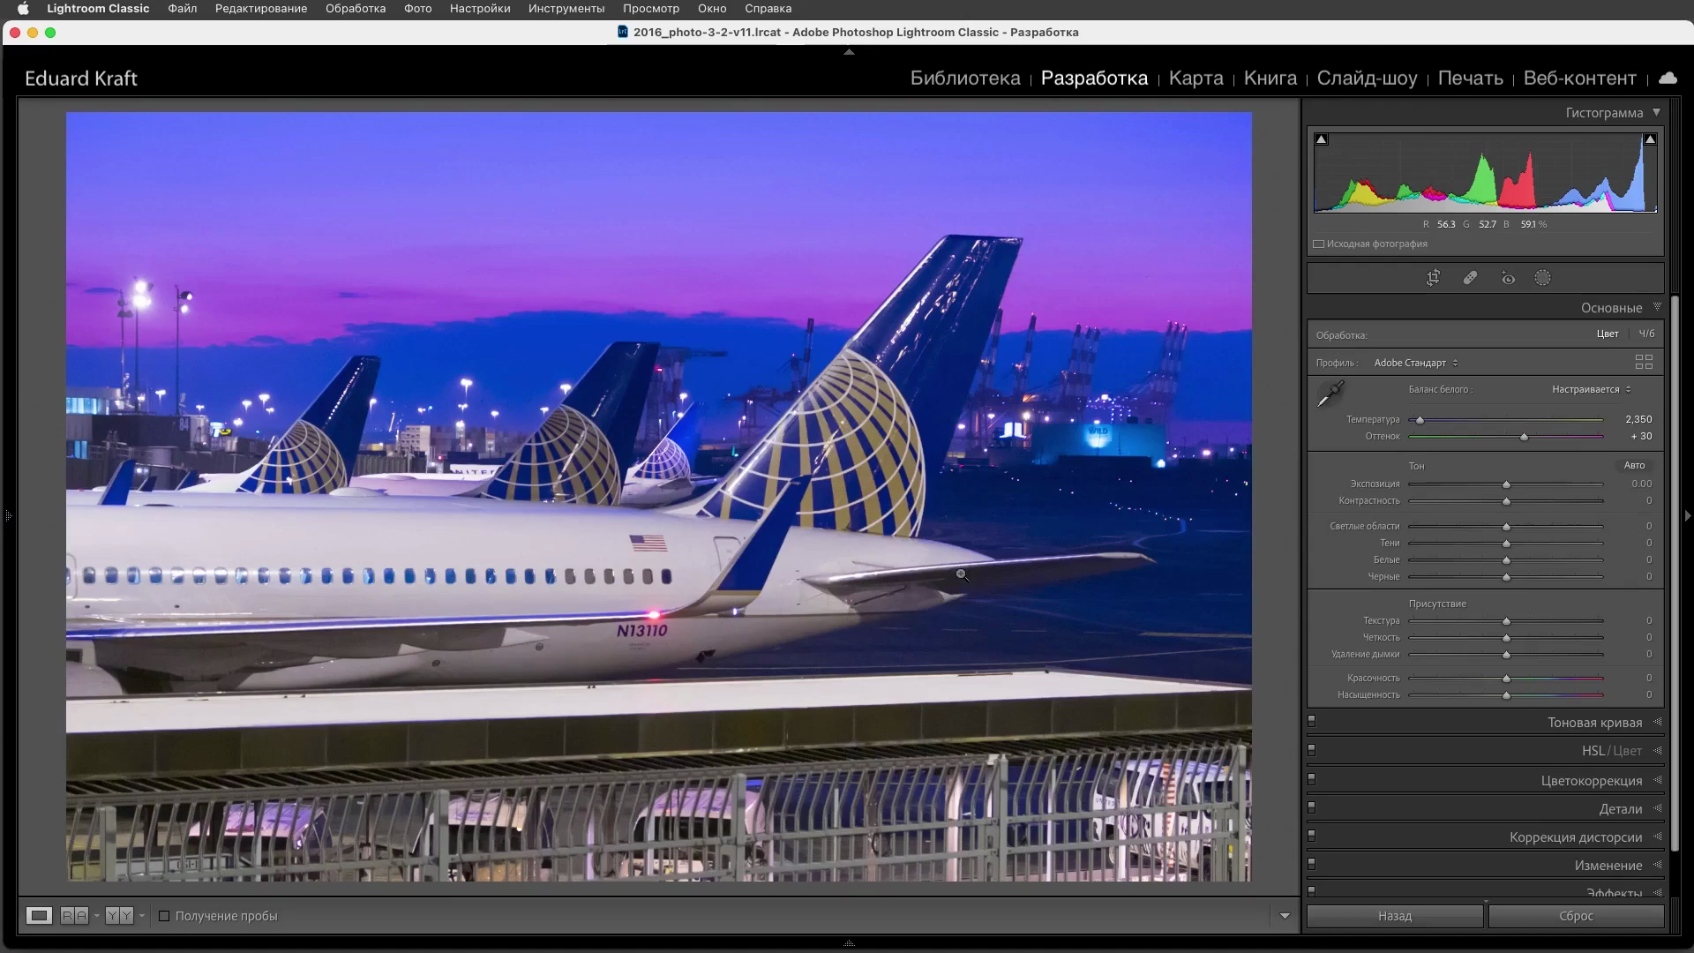Switch to the YY before/after view

click(x=118, y=916)
